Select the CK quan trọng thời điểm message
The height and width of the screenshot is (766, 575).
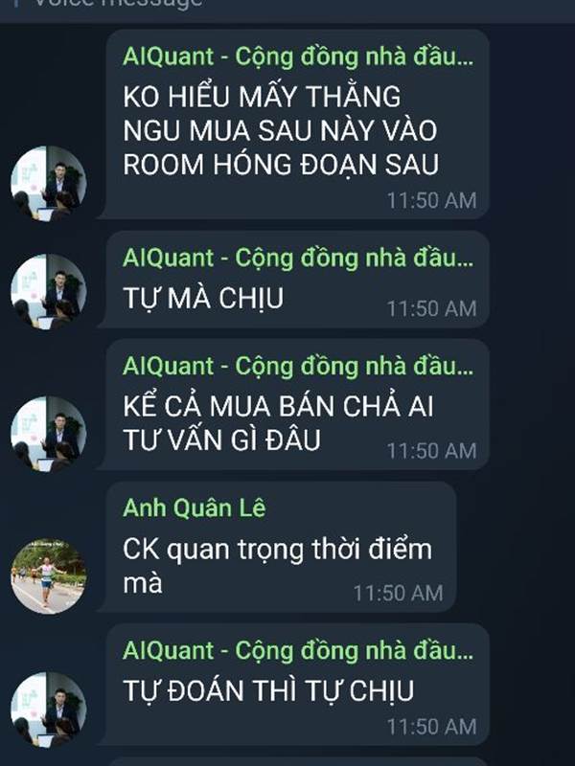tap(280, 547)
